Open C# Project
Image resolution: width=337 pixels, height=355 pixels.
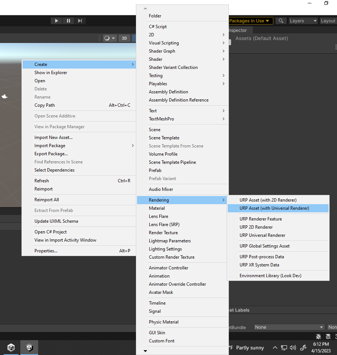pos(79,232)
